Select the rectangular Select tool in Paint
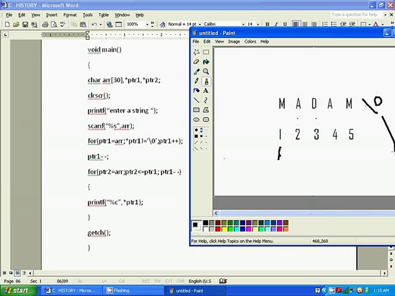Screen dimensions: 395x296 click(x=206, y=52)
